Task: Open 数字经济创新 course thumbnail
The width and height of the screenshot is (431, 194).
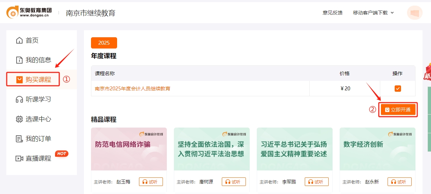Action: tap(377, 149)
